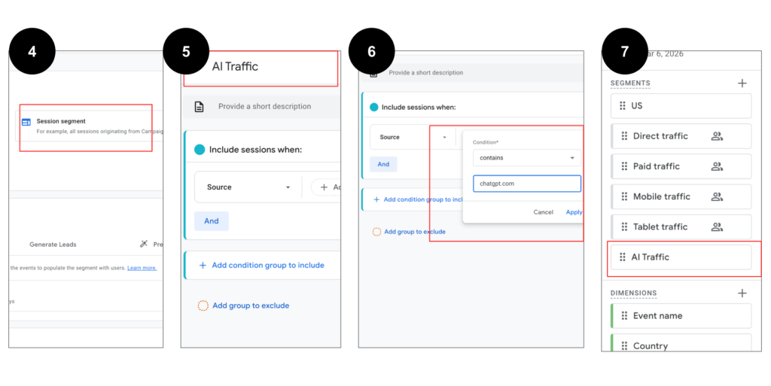The image size is (771, 386).
Task: Click the orange dashed circle by the large Add group to exclude
Action: tap(203, 305)
